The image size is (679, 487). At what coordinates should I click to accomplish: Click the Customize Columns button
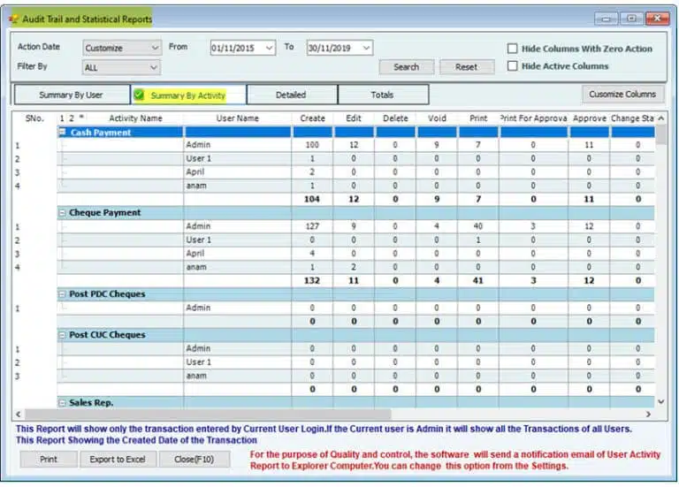click(622, 94)
